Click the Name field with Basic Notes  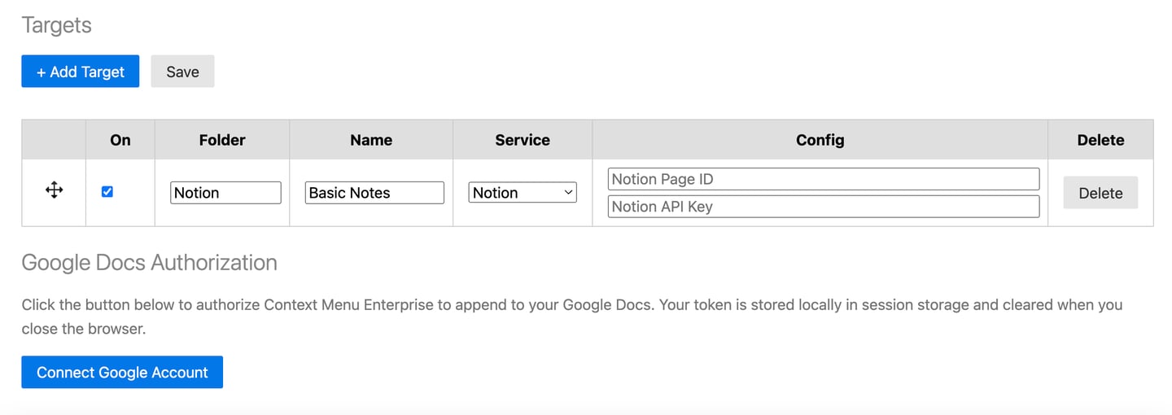click(374, 193)
